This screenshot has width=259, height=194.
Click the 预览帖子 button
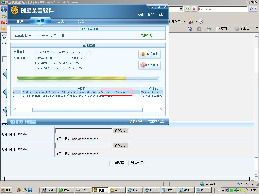point(137,163)
